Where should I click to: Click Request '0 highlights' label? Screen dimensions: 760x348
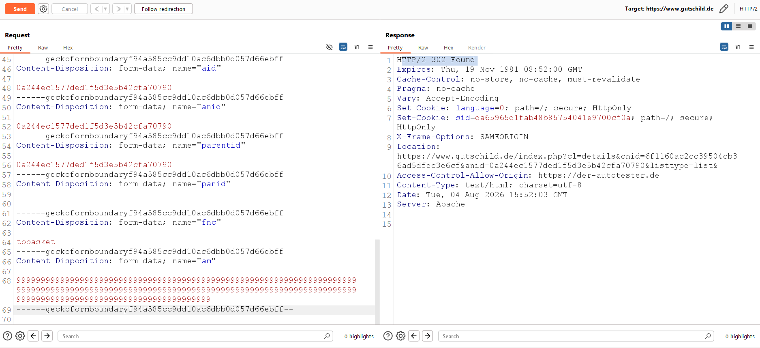pos(359,336)
